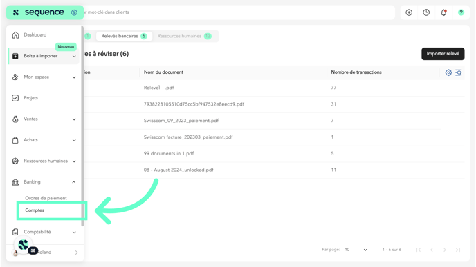Click the Ressources humaines sidebar icon
The image size is (476, 267).
15,161
